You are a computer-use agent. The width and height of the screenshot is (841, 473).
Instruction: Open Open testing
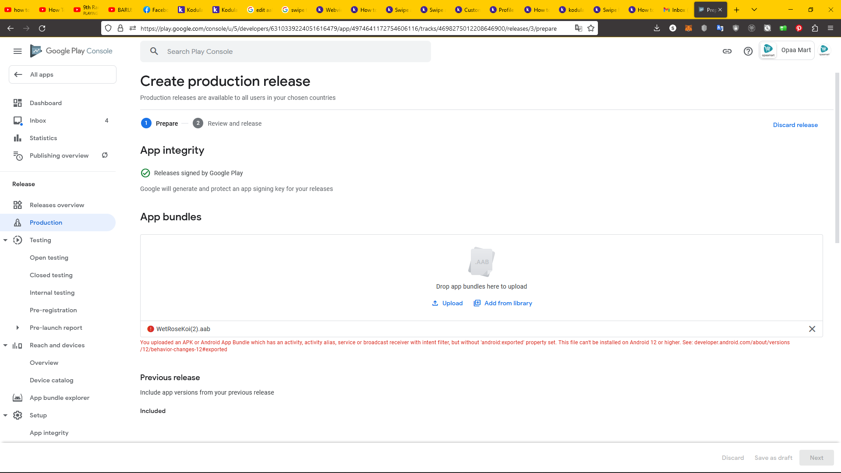tap(49, 258)
